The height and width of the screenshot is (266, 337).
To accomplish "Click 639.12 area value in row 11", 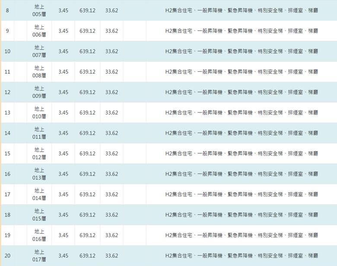I will [x=87, y=72].
